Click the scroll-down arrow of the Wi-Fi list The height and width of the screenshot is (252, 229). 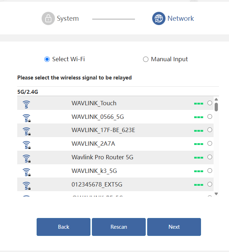click(216, 194)
